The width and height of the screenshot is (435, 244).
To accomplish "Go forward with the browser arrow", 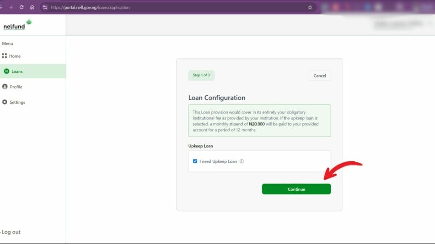I will [x=11, y=7].
